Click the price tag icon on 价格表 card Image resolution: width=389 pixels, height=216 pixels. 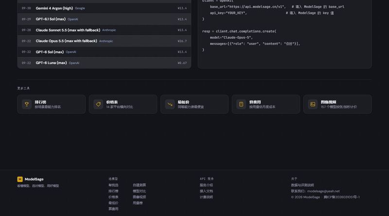coord(98,104)
